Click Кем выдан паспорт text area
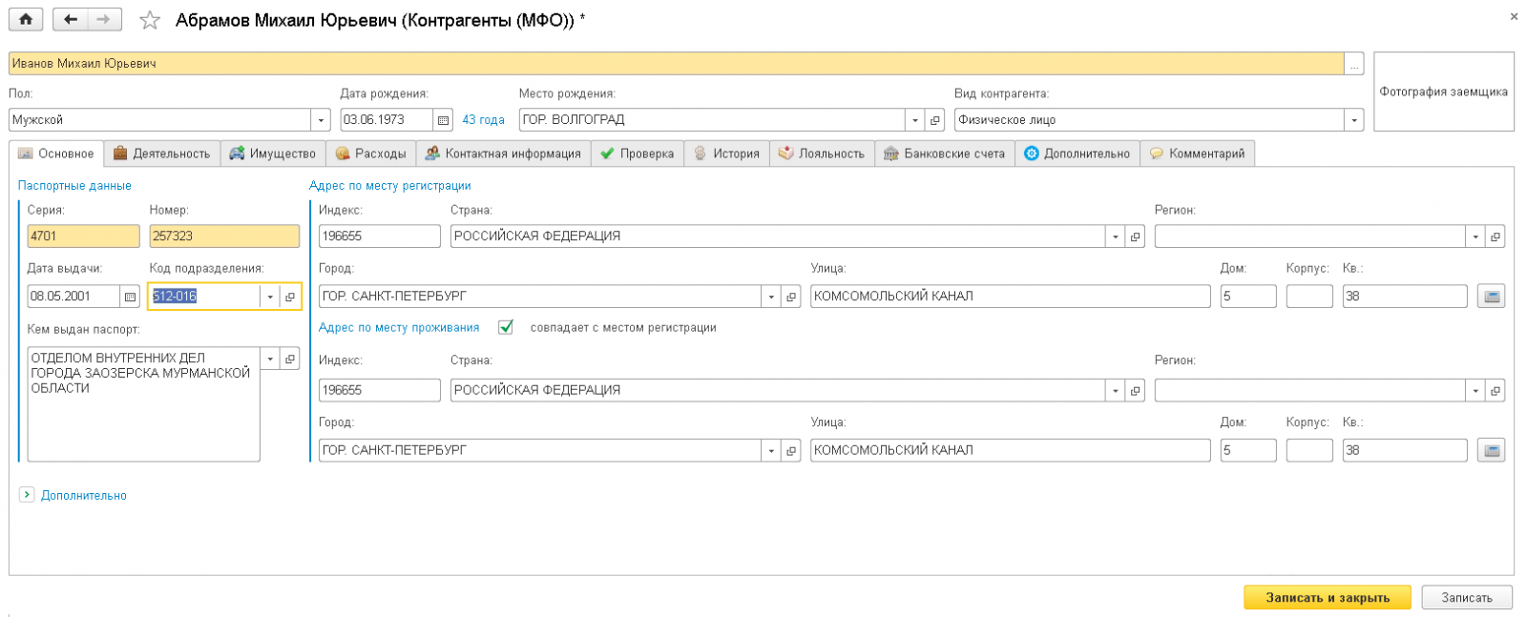Screen dimensions: 1527x617 143,404
